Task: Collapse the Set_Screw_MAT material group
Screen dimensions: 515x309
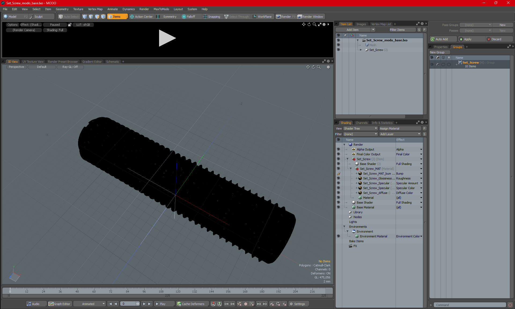Action: coord(351,169)
